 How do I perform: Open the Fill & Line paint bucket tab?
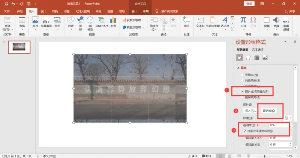[x=240, y=58]
